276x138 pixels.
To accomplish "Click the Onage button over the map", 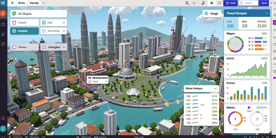I will [x=212, y=13].
